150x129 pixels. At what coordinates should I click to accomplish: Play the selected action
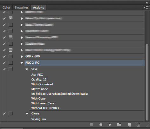(x=110, y=125)
